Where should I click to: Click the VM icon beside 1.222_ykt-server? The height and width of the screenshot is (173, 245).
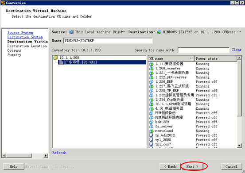(151, 77)
